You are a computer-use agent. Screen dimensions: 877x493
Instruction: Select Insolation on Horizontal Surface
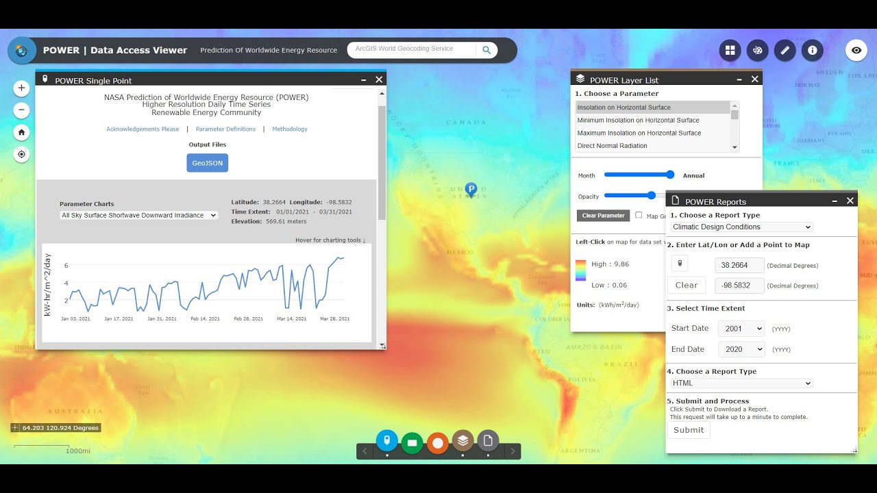(653, 108)
